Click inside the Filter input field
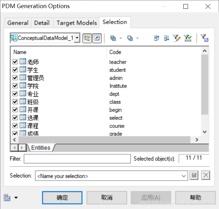 (77, 159)
